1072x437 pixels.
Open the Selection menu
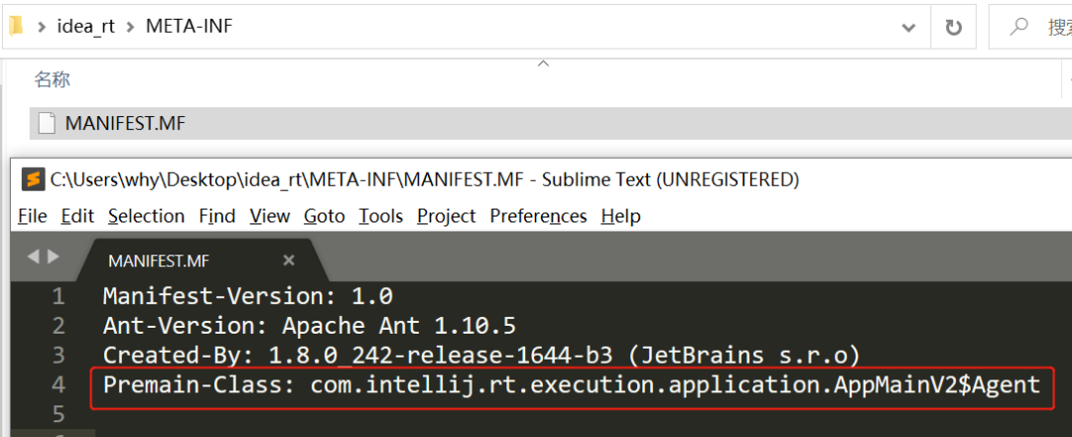(146, 217)
